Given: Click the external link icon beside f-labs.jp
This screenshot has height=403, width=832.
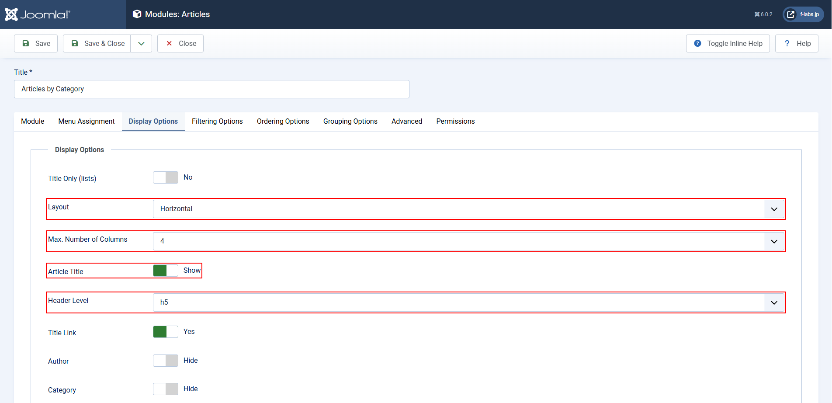Looking at the screenshot, I should (790, 14).
